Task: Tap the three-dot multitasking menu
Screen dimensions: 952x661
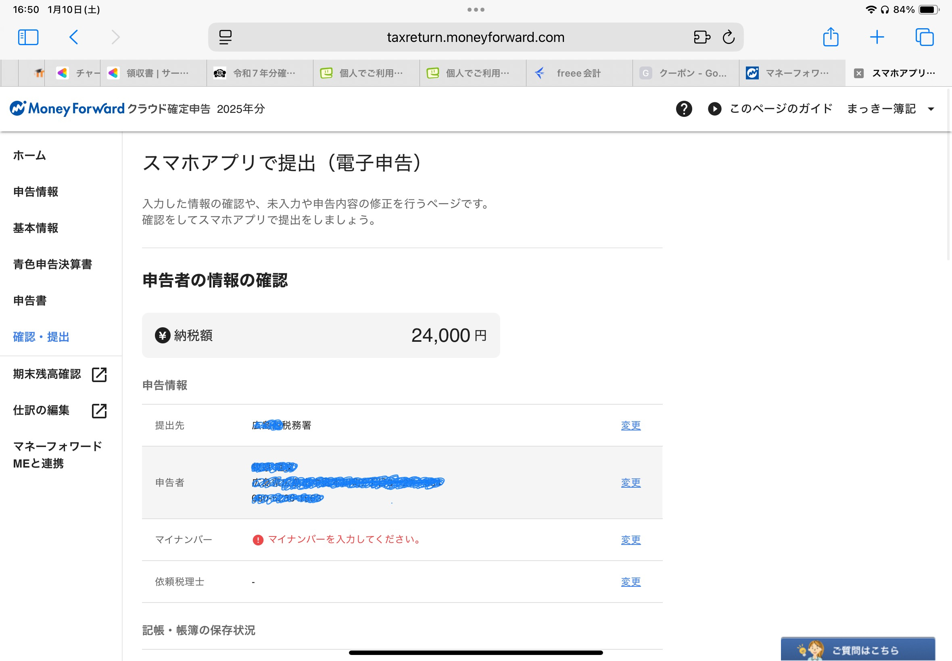Action: (476, 10)
